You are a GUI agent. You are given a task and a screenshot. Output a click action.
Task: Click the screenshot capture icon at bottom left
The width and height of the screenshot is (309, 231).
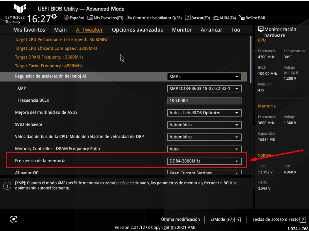click(14, 219)
